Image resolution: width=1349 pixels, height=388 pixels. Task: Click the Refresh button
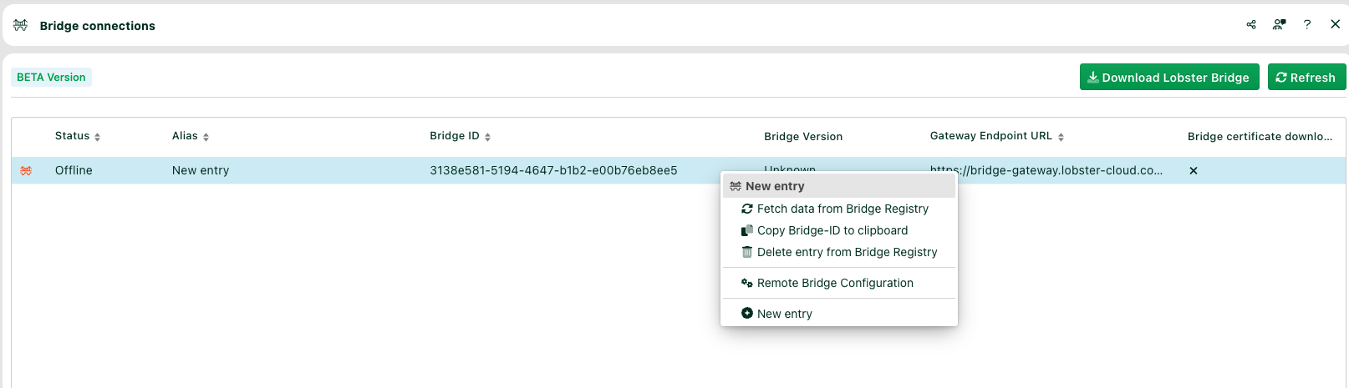coord(1306,77)
